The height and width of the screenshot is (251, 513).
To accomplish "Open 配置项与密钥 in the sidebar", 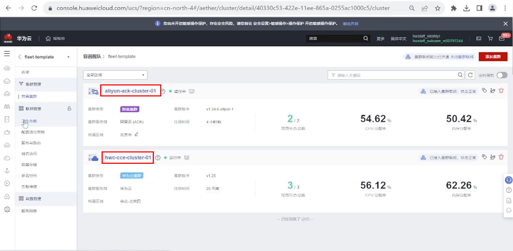I will (33, 132).
